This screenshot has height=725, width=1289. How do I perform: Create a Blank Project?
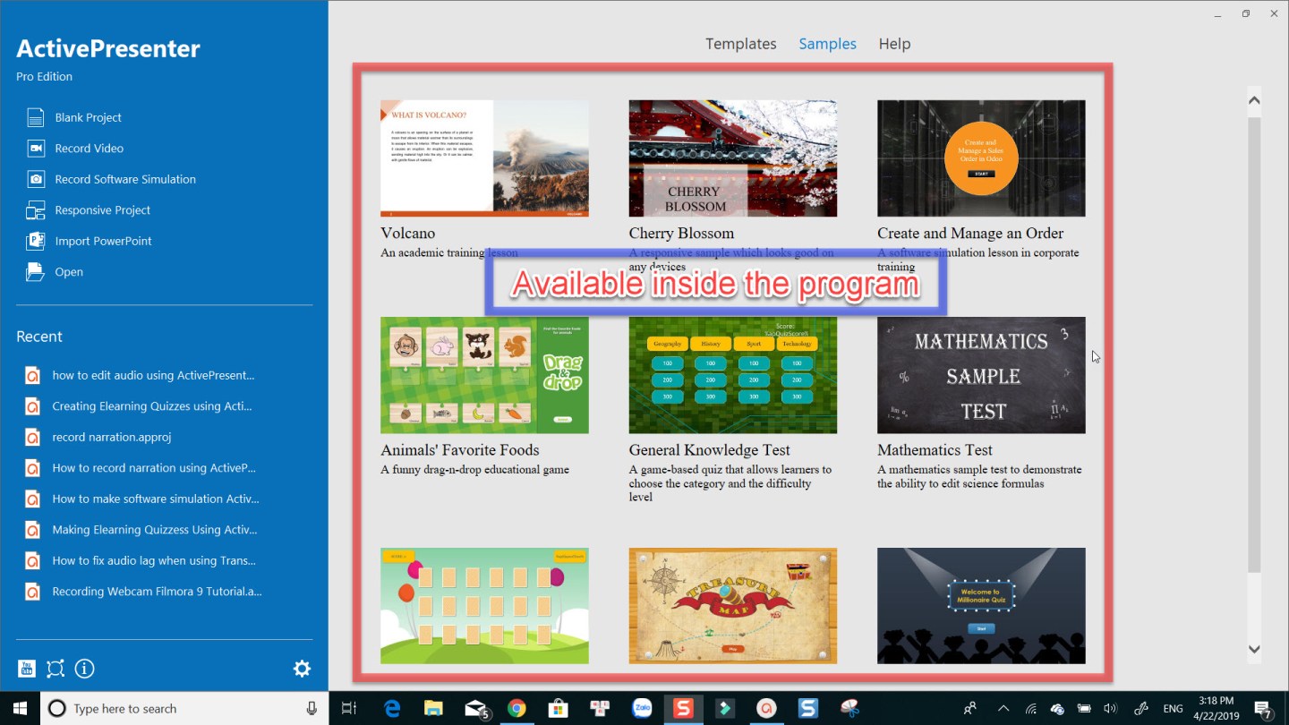(73, 117)
